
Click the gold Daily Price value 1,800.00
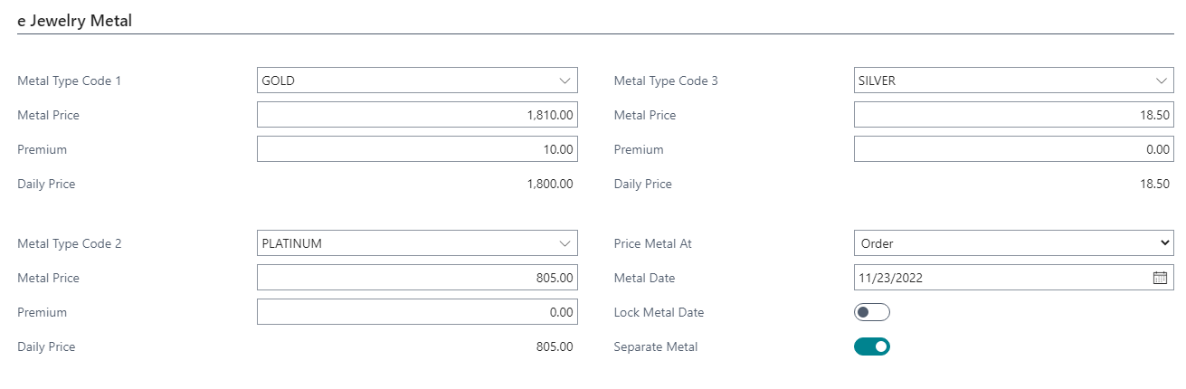pyautogui.click(x=549, y=184)
